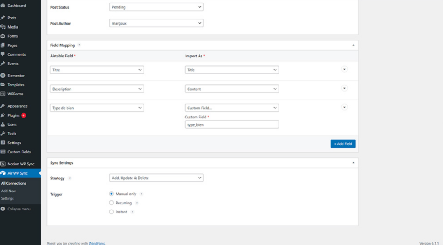Image resolution: width=443 pixels, height=245 pixels.
Task: Click the type_bien custom field input
Action: 231,124
